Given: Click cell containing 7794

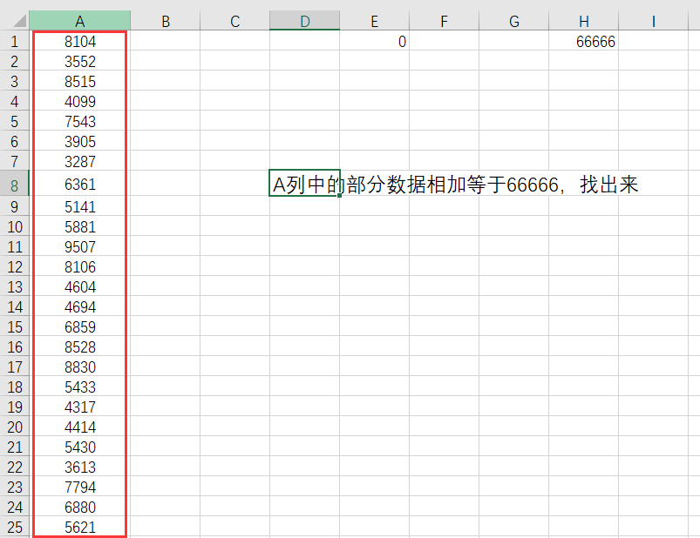Looking at the screenshot, I should [80, 487].
